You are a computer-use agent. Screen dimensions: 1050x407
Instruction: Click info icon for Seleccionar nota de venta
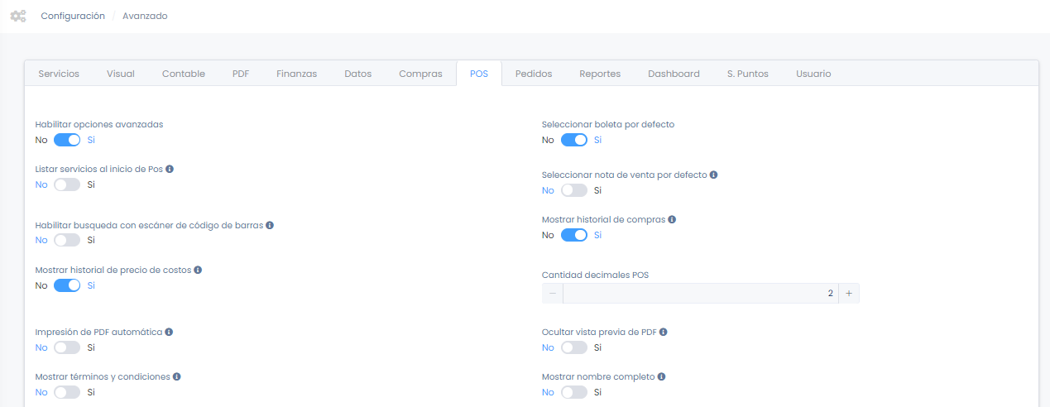pos(713,175)
